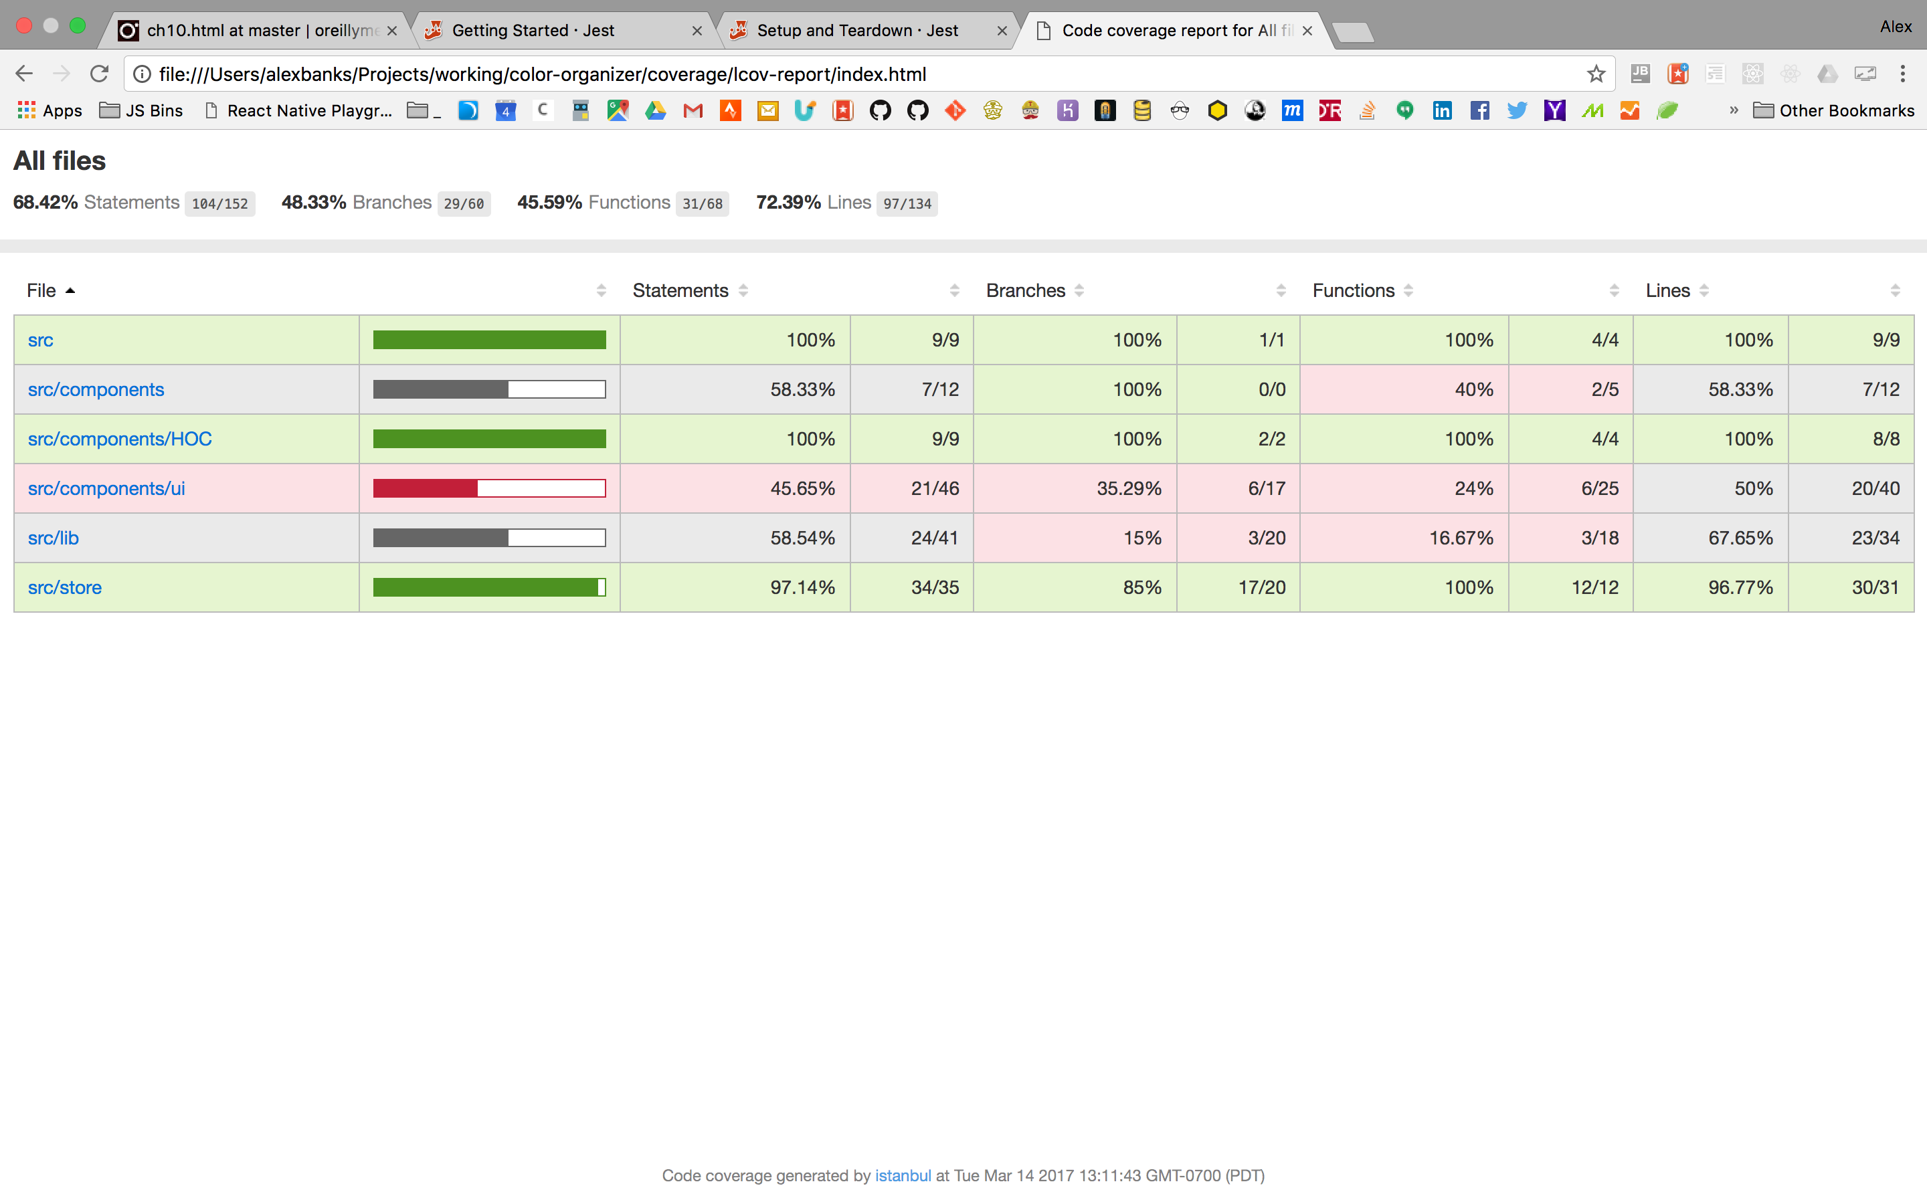The height and width of the screenshot is (1204, 1927).
Task: Reload the coverage report page
Action: pyautogui.click(x=99, y=74)
